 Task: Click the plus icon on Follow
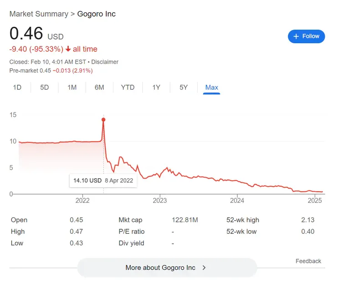pyautogui.click(x=296, y=36)
